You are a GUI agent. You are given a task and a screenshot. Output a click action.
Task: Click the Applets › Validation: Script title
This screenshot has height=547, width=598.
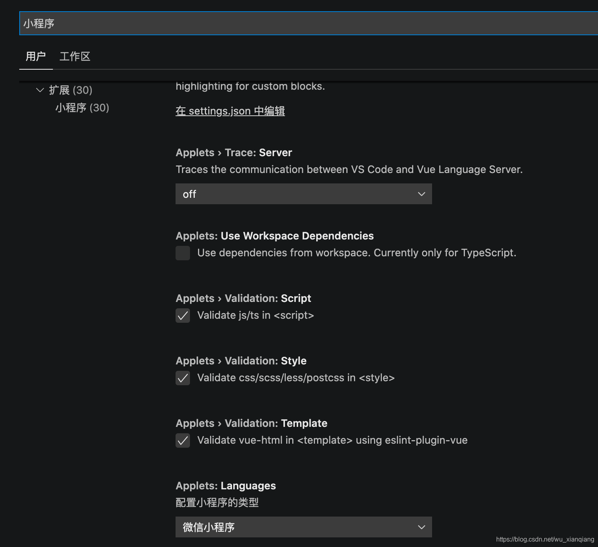click(x=243, y=298)
